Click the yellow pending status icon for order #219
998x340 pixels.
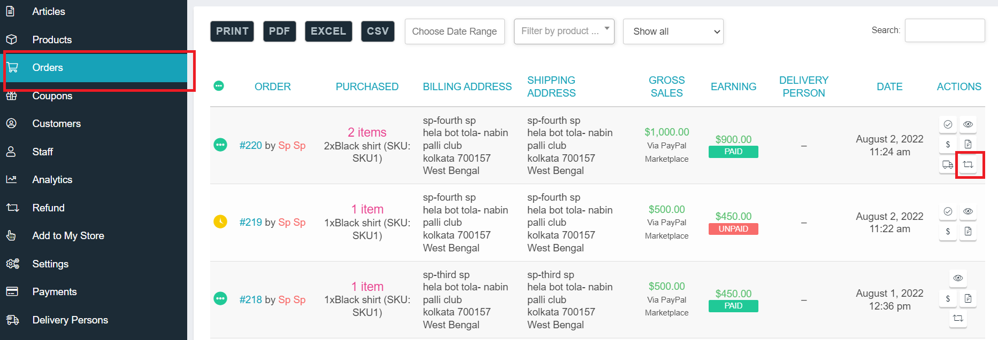220,222
